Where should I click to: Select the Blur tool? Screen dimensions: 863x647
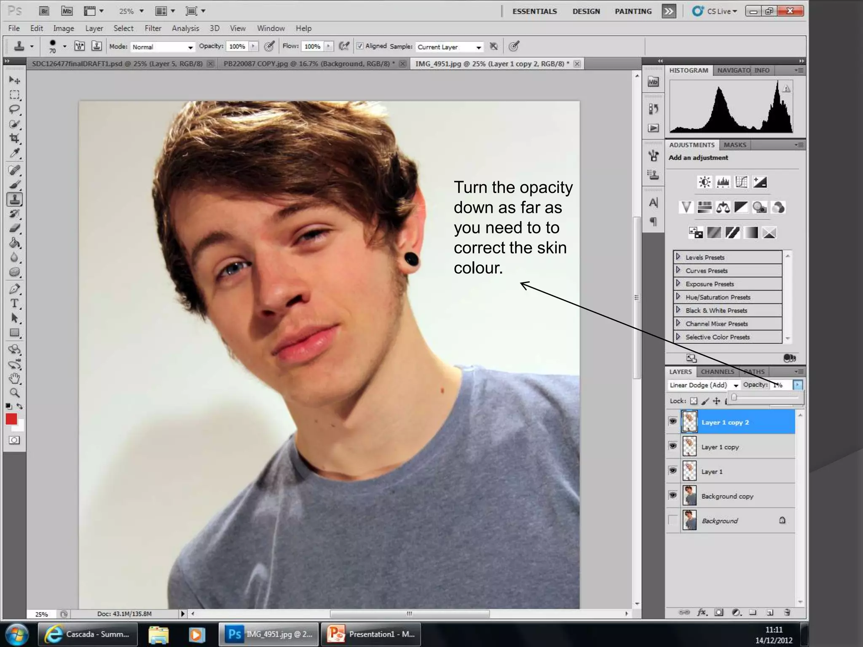(14, 257)
